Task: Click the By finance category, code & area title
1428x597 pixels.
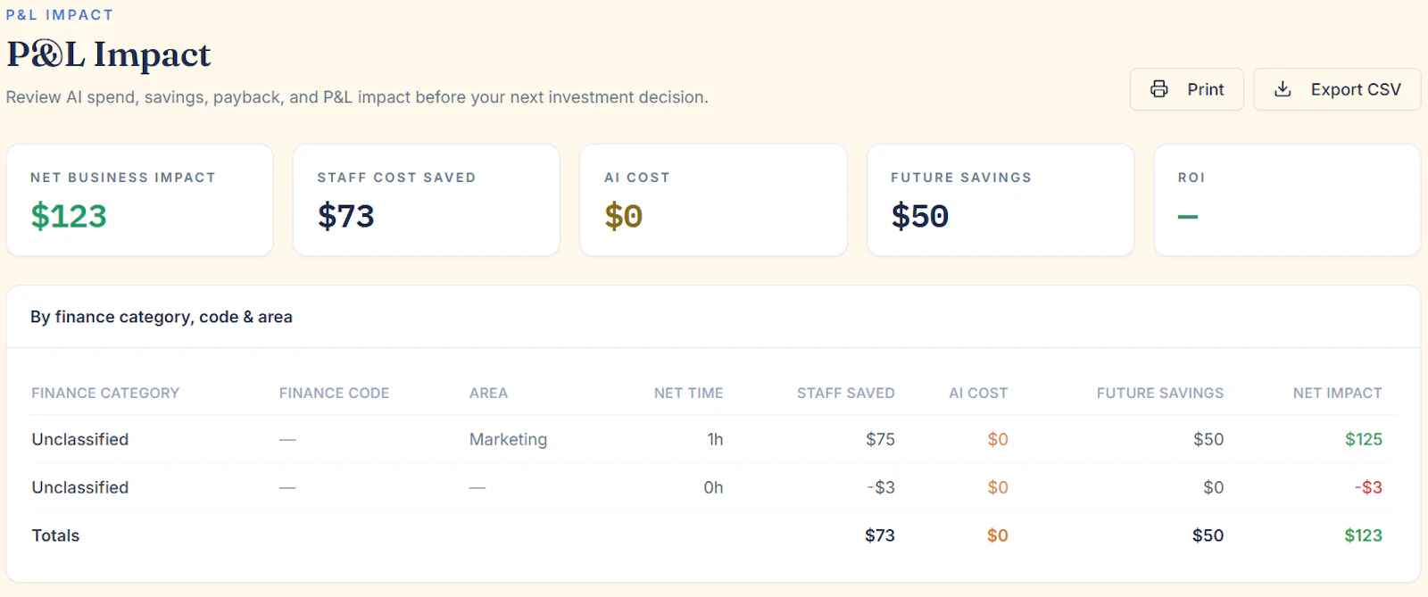Action: tap(162, 317)
